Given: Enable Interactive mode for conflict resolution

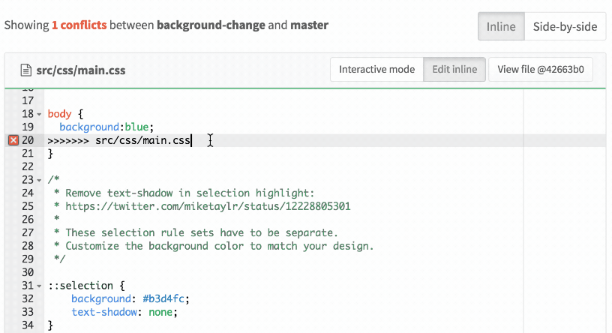Looking at the screenshot, I should pos(376,70).
